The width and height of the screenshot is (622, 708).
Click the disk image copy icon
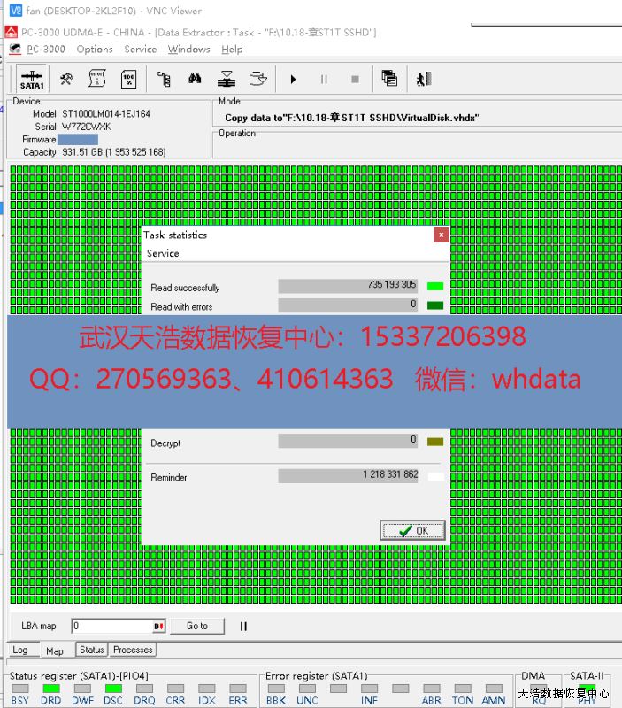[x=257, y=80]
